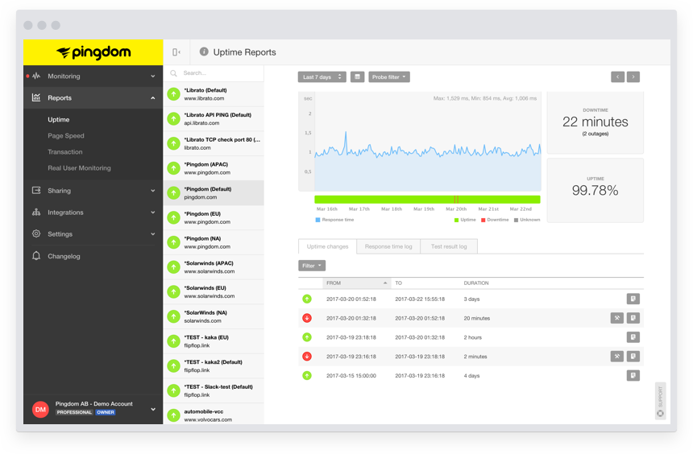Open log icon for the 20 minutes row
693x454 pixels.
[633, 318]
